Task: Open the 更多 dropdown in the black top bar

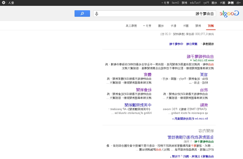Action: coord(165,3)
